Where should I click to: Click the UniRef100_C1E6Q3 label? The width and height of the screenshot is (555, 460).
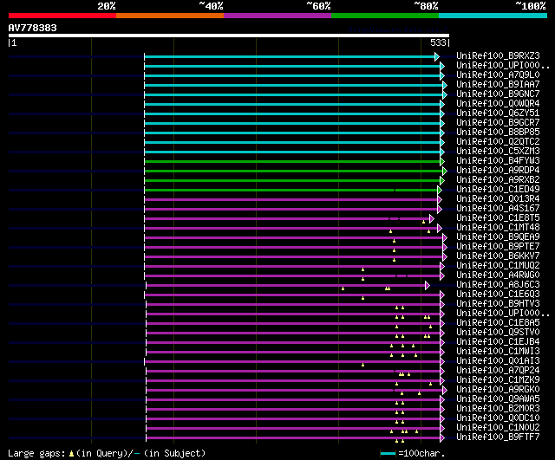[498, 295]
